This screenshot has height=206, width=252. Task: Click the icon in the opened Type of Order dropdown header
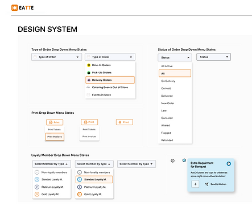(x=89, y=57)
